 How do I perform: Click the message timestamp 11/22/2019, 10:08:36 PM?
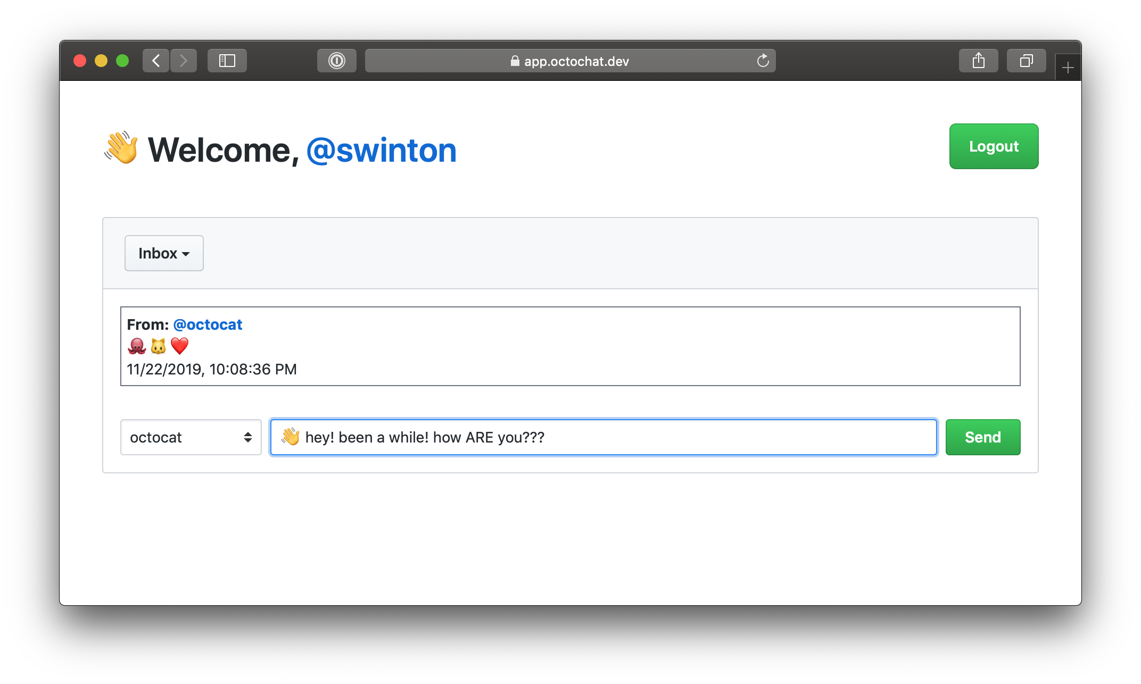(212, 369)
